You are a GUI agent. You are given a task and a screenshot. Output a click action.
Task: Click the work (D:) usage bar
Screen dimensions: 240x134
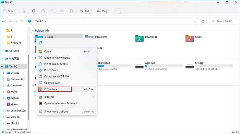(x=164, y=66)
